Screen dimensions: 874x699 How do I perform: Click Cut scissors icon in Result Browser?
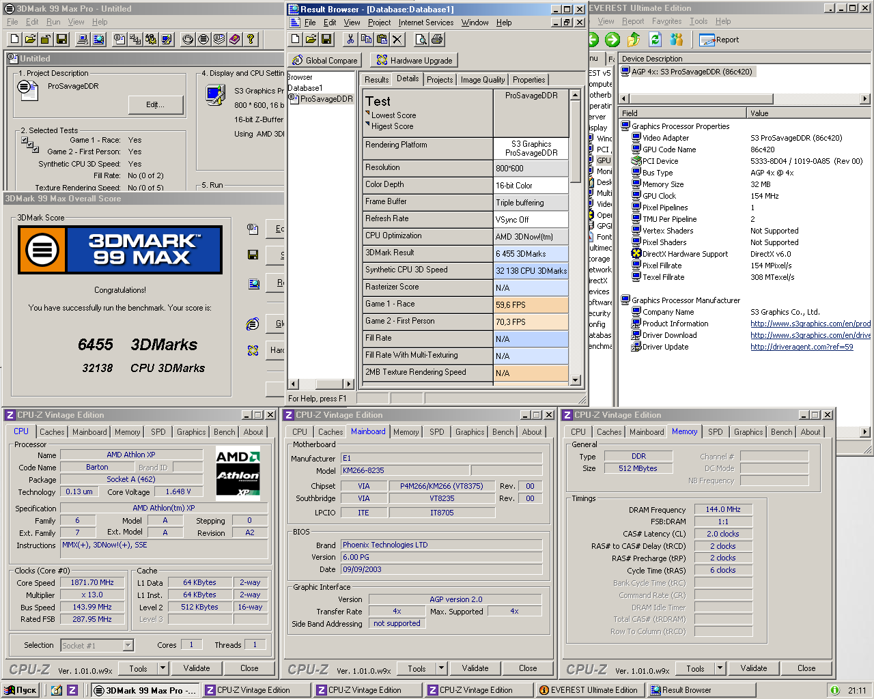tap(350, 40)
